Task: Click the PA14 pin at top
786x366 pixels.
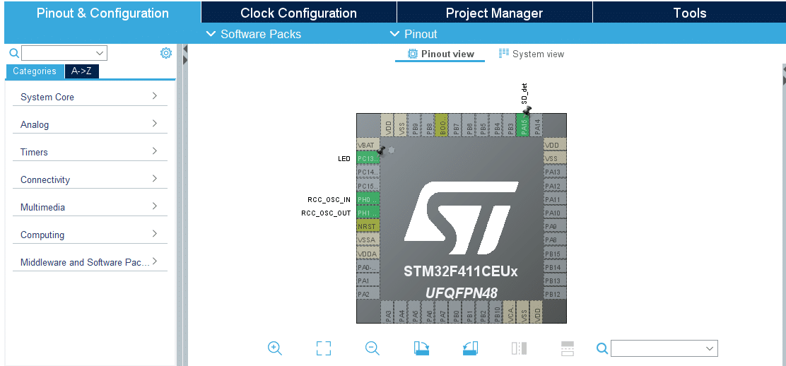Action: pos(536,125)
